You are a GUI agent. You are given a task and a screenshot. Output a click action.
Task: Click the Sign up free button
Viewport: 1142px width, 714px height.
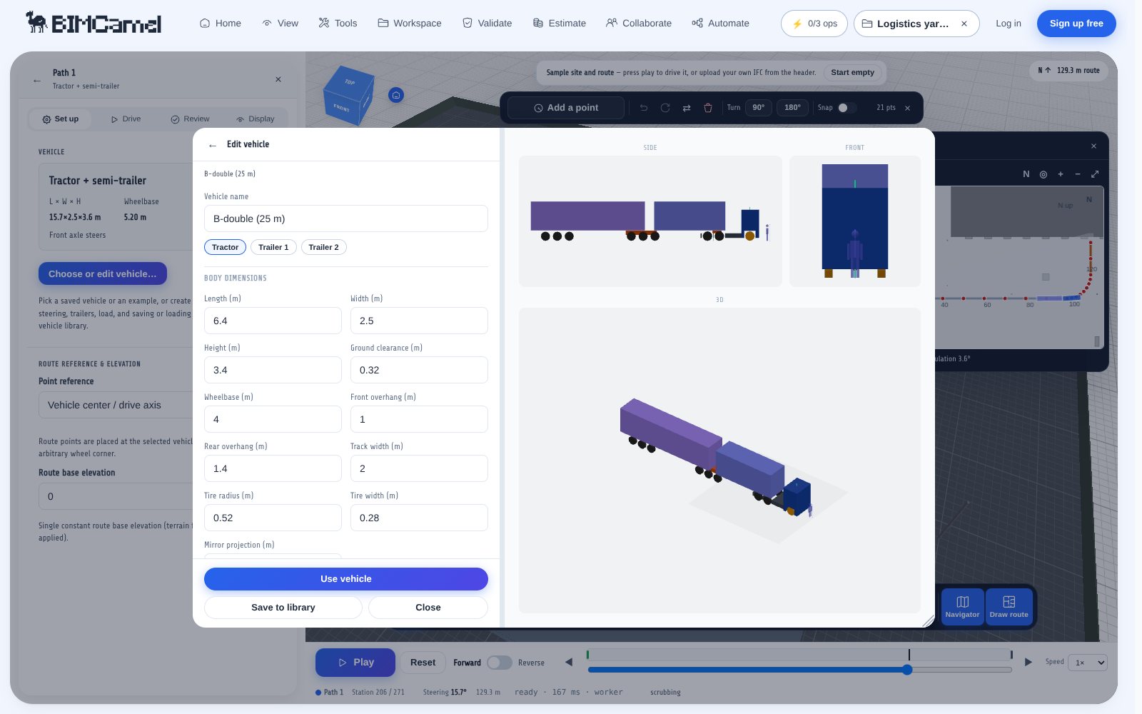(x=1076, y=24)
